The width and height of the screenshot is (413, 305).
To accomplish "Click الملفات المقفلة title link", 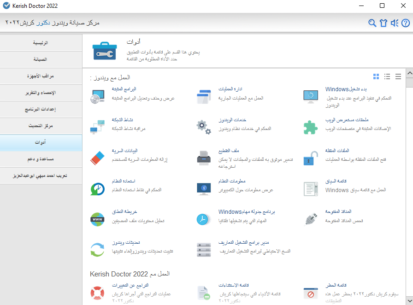I will [x=337, y=151].
